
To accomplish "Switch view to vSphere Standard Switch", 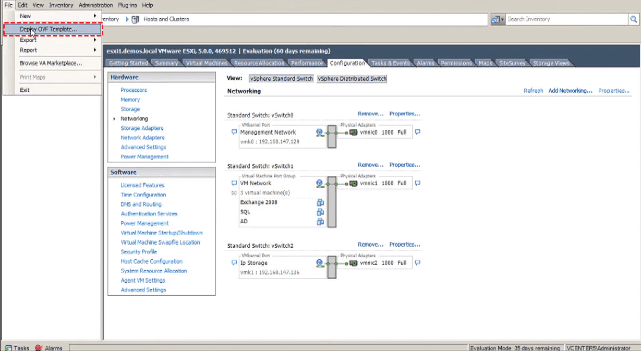I will (x=281, y=79).
